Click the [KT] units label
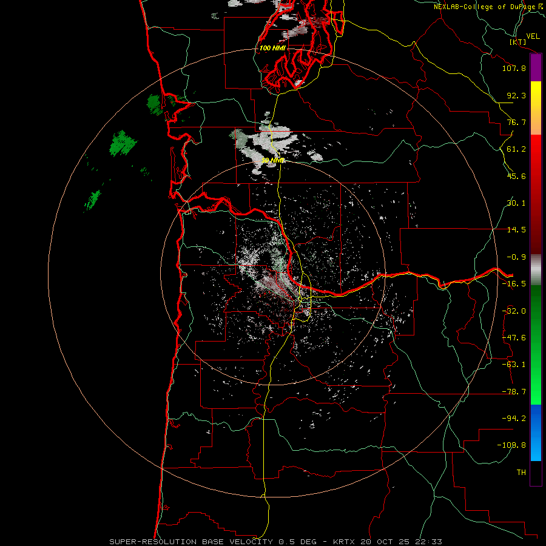Image resolution: width=546 pixels, height=546 pixels. point(518,42)
